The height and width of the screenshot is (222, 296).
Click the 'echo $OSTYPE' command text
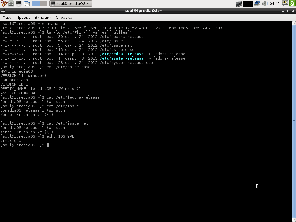point(60,136)
